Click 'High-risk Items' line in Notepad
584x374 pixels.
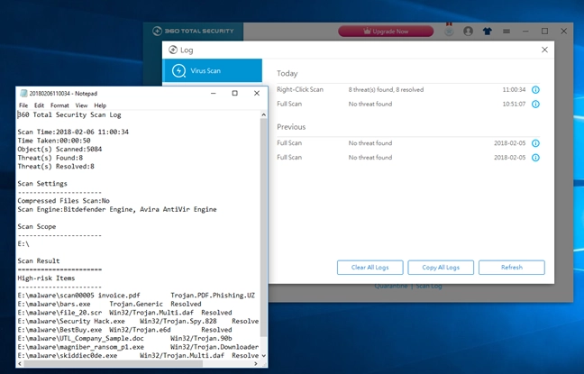[46, 278]
